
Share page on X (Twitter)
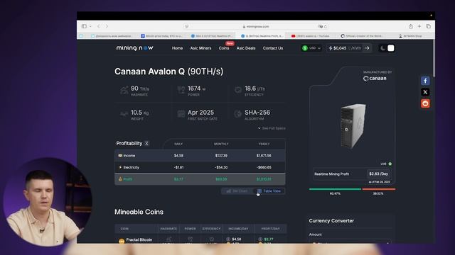pos(425,92)
